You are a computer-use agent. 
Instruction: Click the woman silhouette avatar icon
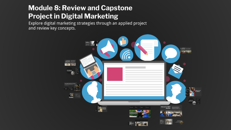point(92,92)
